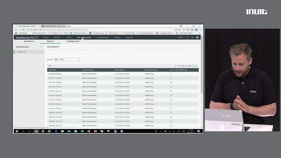
Task: Click the License link
Action: point(180,37)
